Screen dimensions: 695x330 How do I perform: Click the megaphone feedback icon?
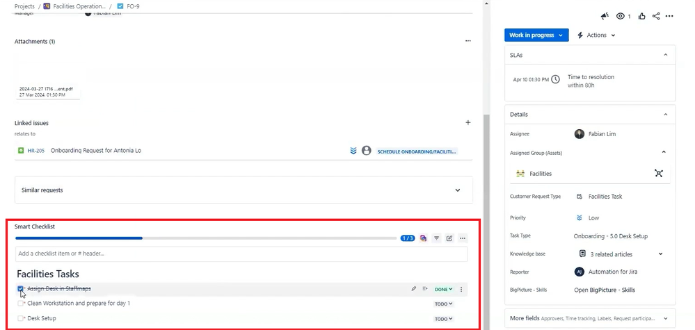605,17
